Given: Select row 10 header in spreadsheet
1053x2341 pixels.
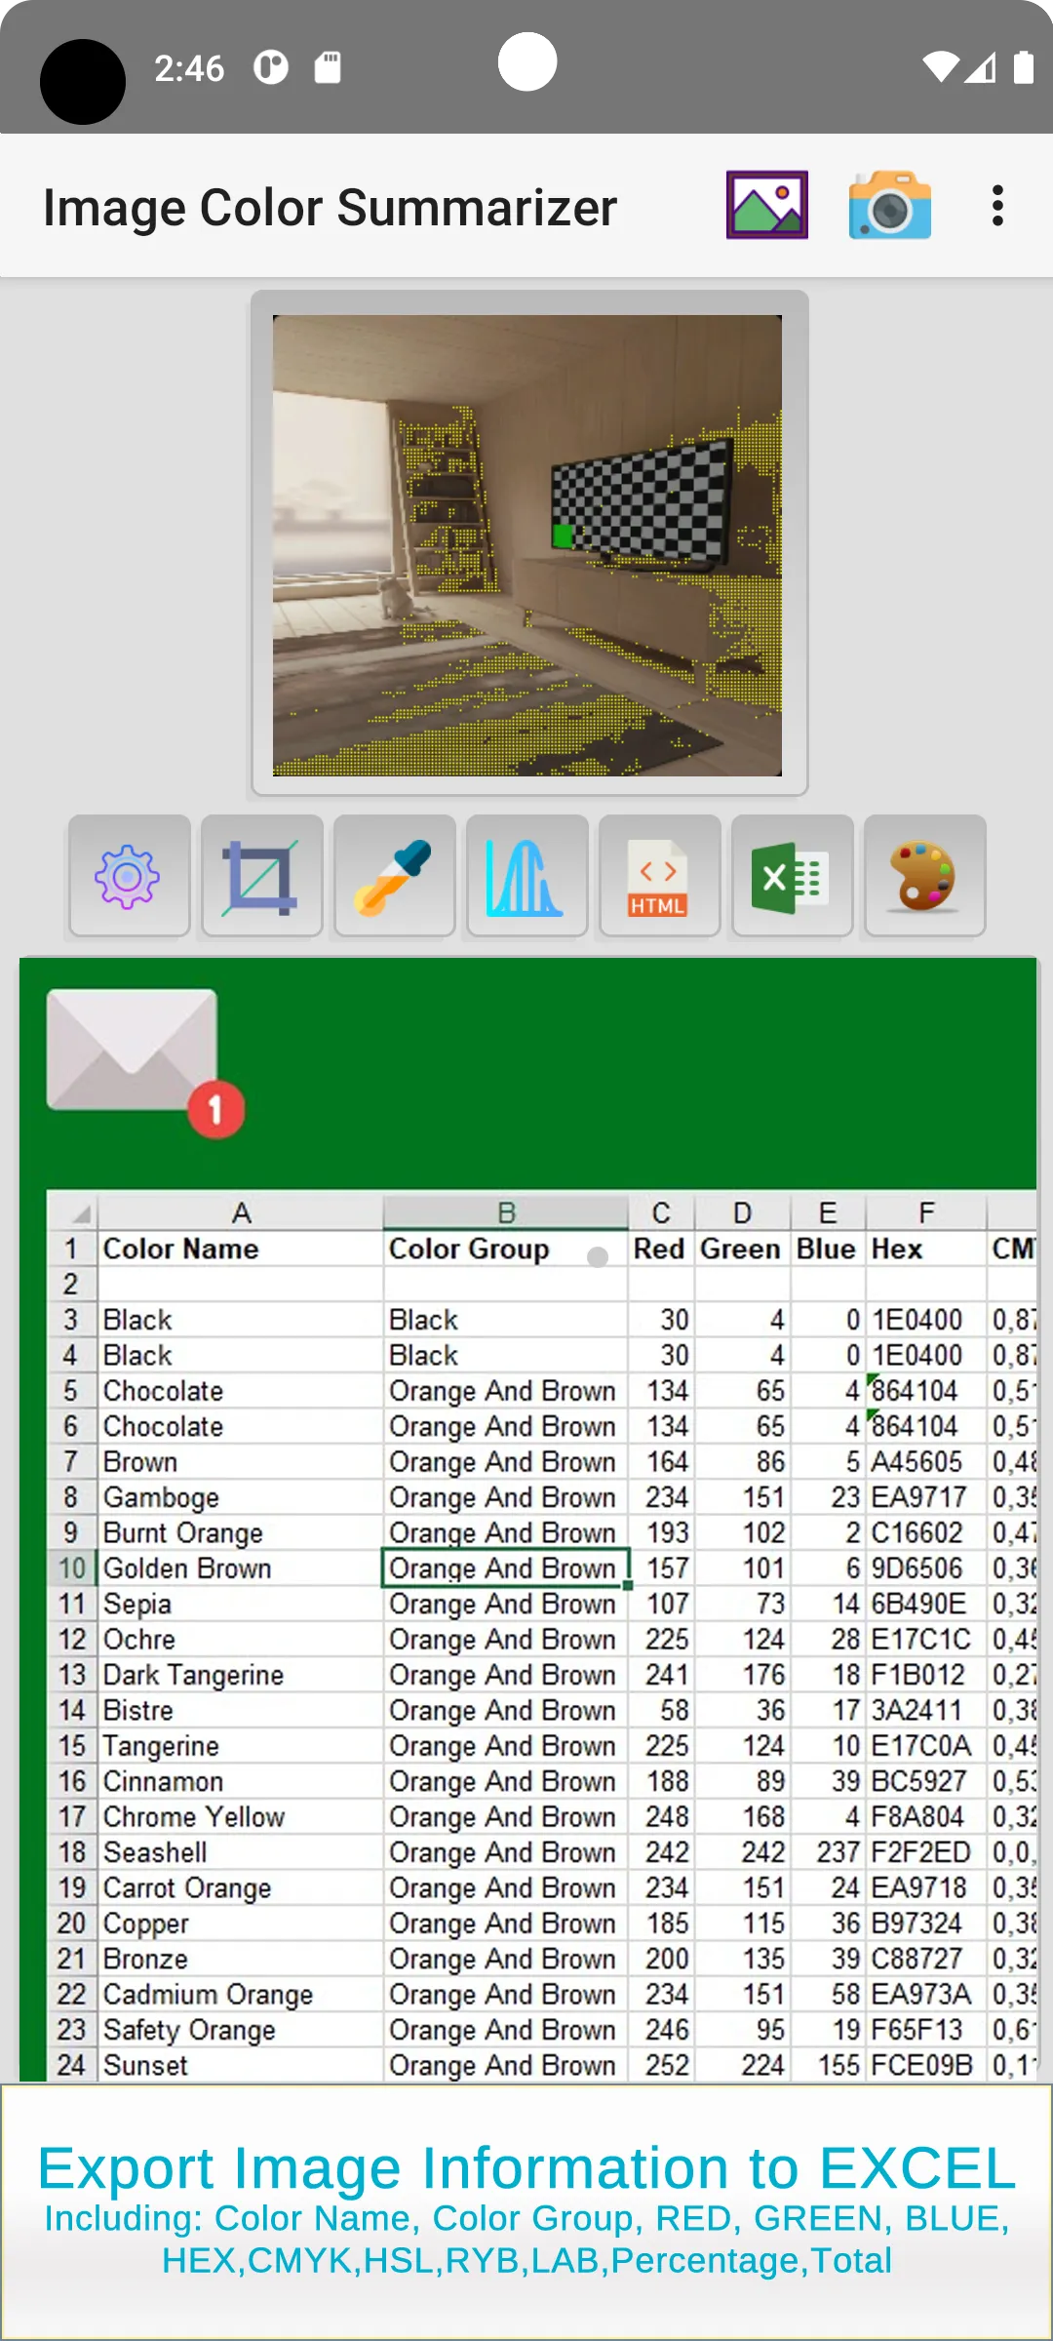Looking at the screenshot, I should coord(72,1568).
